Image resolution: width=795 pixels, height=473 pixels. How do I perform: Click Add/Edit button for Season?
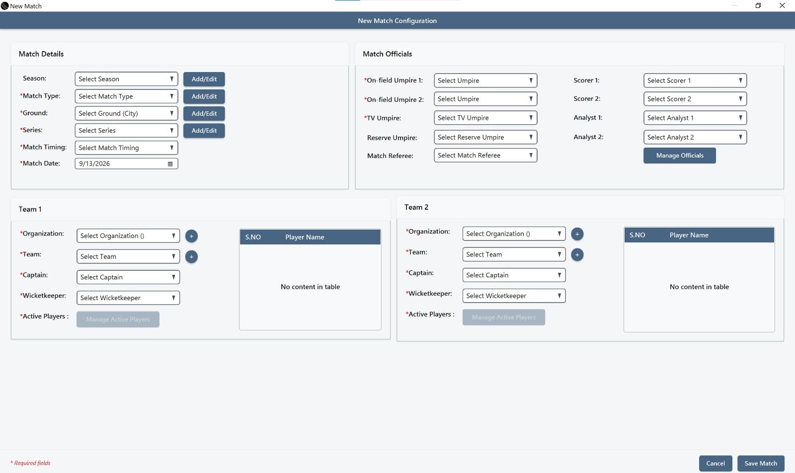click(204, 79)
